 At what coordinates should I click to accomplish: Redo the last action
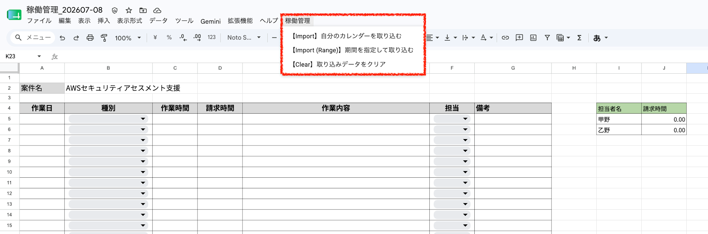pos(76,38)
